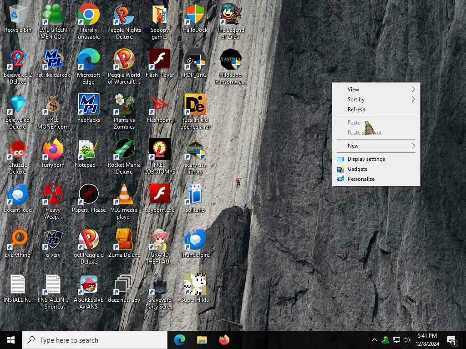The image size is (466, 349).
Task: Select the Flash Player desktop shortcut
Action: tap(160, 64)
